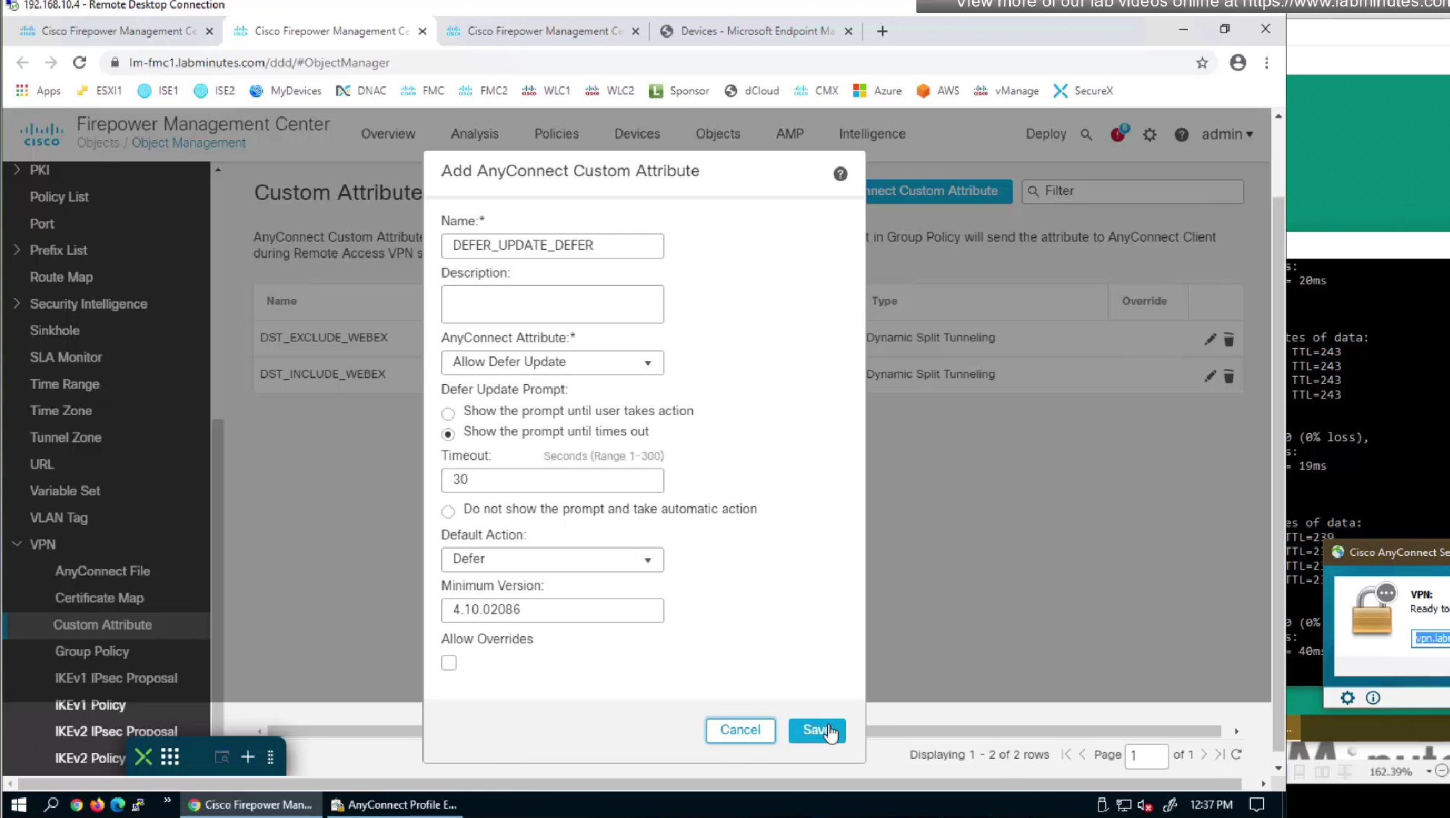1450x818 pixels.
Task: Click the Timeout seconds input field
Action: 552,480
